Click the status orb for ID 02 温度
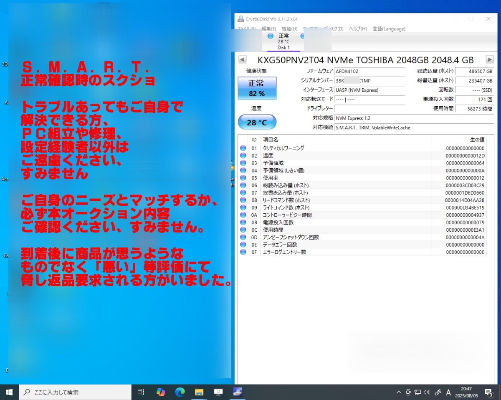 point(243,155)
